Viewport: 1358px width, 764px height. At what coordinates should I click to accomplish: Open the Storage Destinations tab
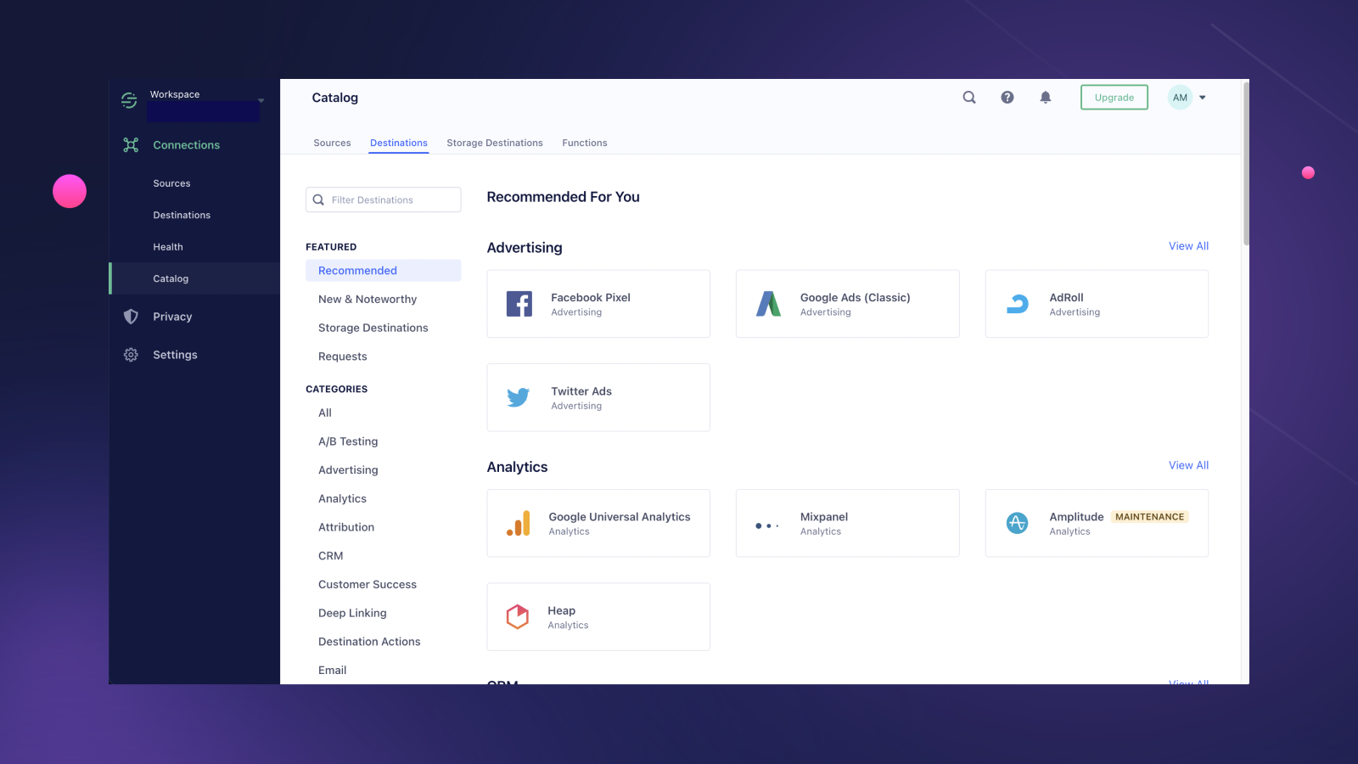coord(495,143)
